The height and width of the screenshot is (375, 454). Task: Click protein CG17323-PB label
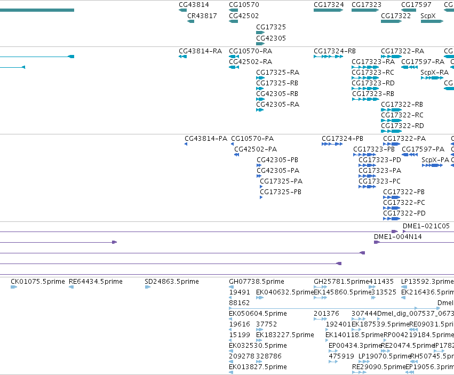374,149
